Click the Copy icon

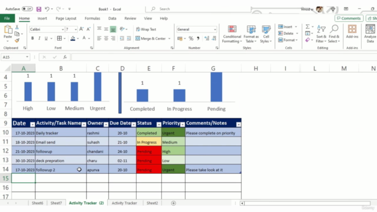coord(17,34)
